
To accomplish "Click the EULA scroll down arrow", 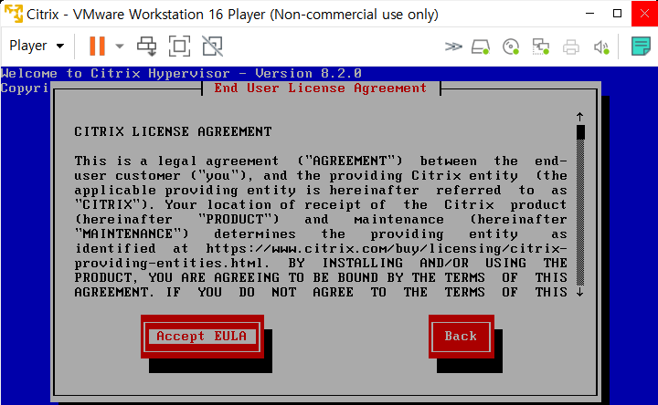I will (x=580, y=292).
